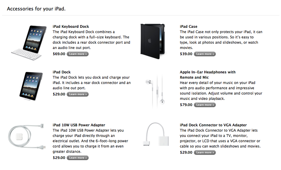Screen dimensions: 281x170
Task: Click the $69.00 Keyboard Dock price
Action: [x=59, y=54]
